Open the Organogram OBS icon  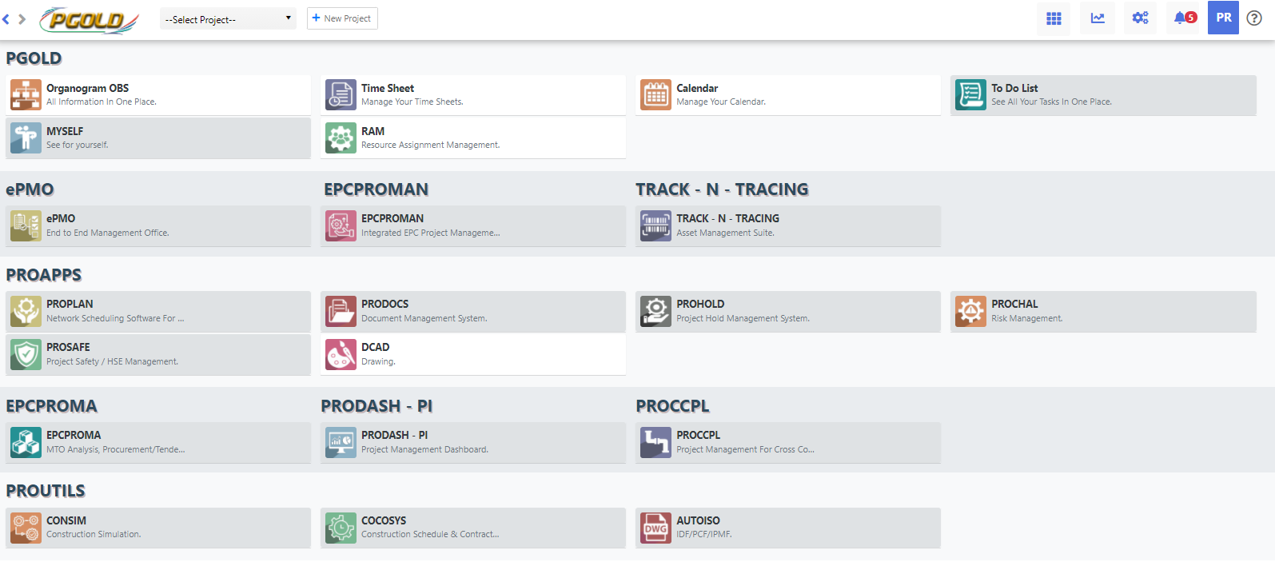coord(26,95)
